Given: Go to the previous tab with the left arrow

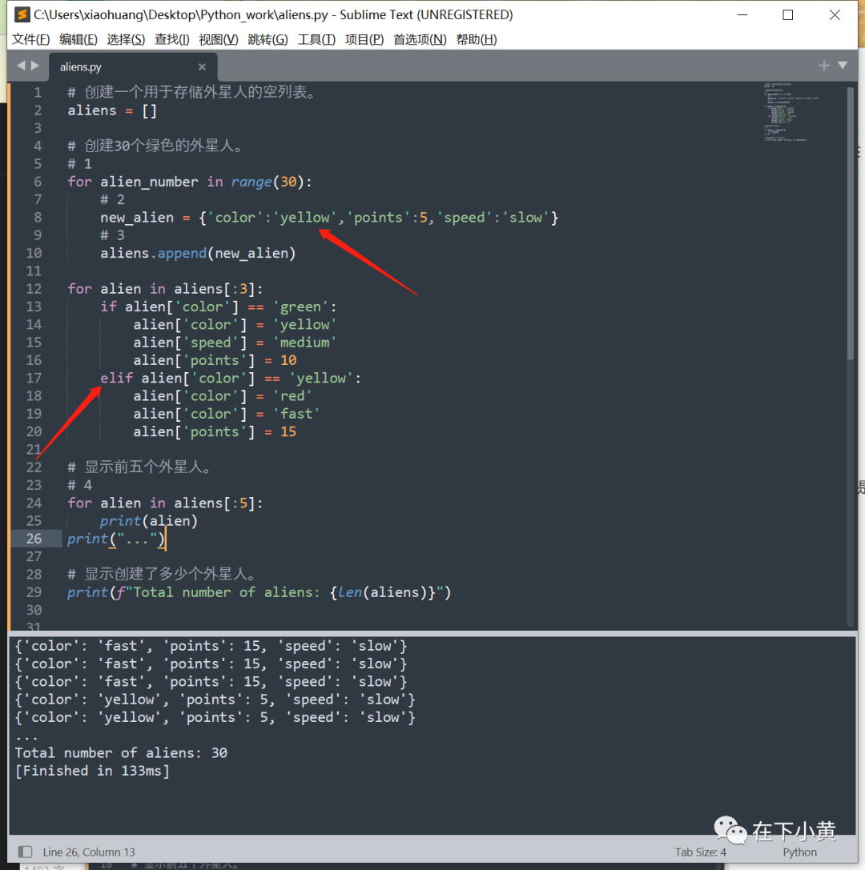Looking at the screenshot, I should 21,66.
